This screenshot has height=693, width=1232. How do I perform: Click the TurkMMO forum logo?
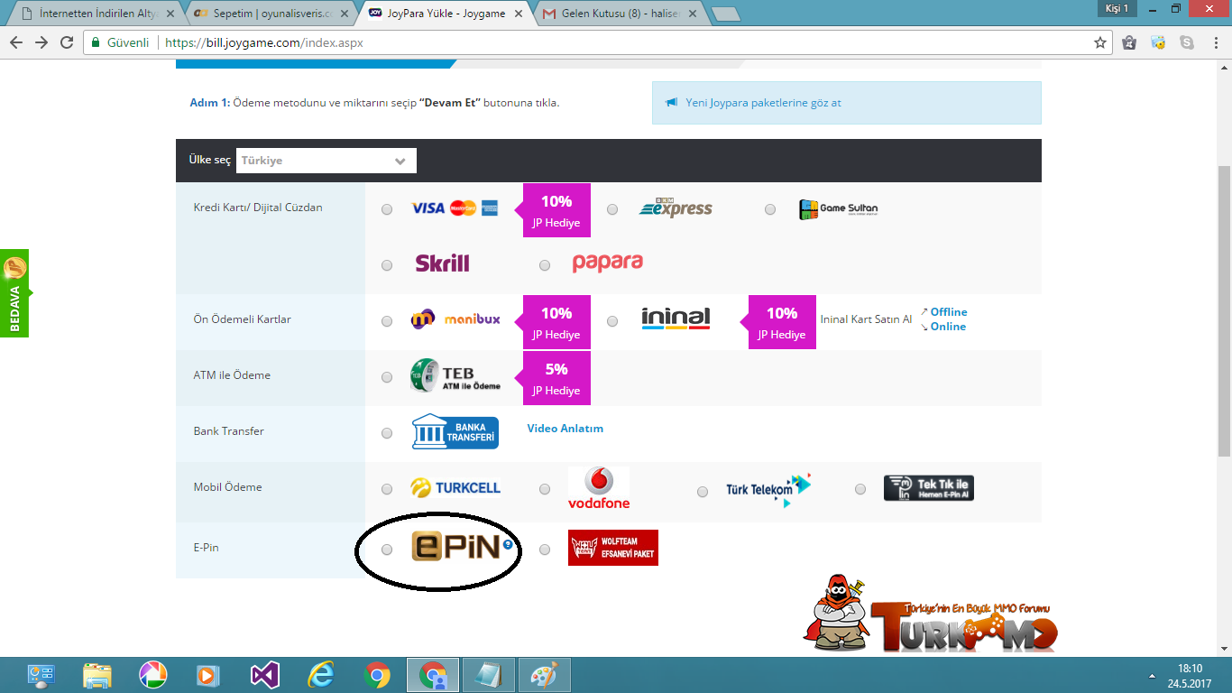click(929, 616)
